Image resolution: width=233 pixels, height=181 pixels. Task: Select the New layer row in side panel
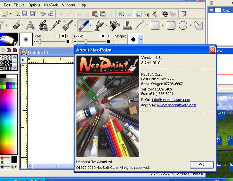(220, 10)
